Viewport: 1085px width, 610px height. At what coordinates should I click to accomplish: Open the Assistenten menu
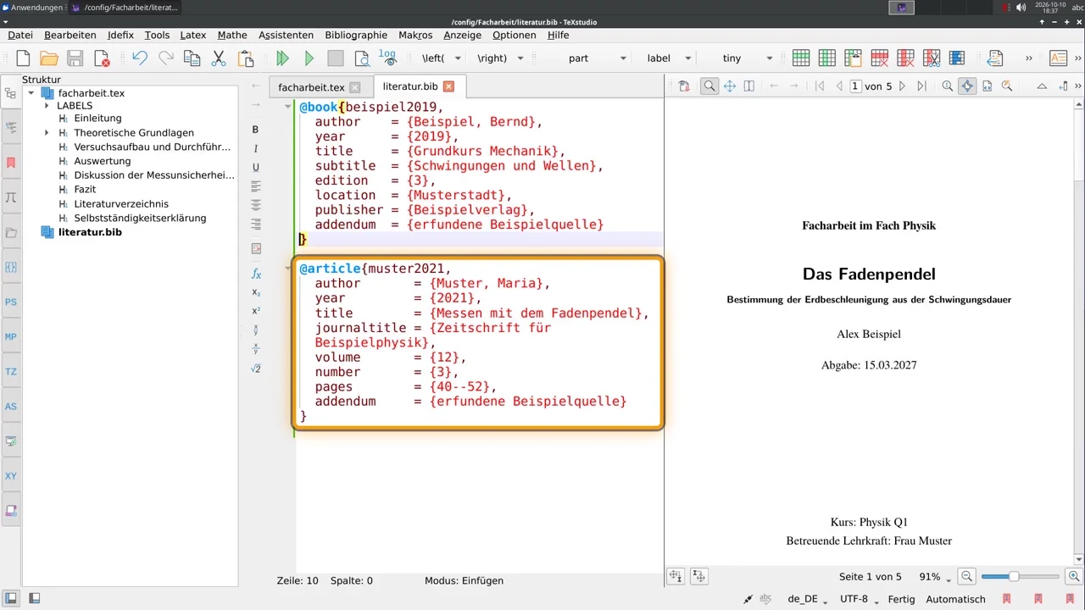pos(286,35)
